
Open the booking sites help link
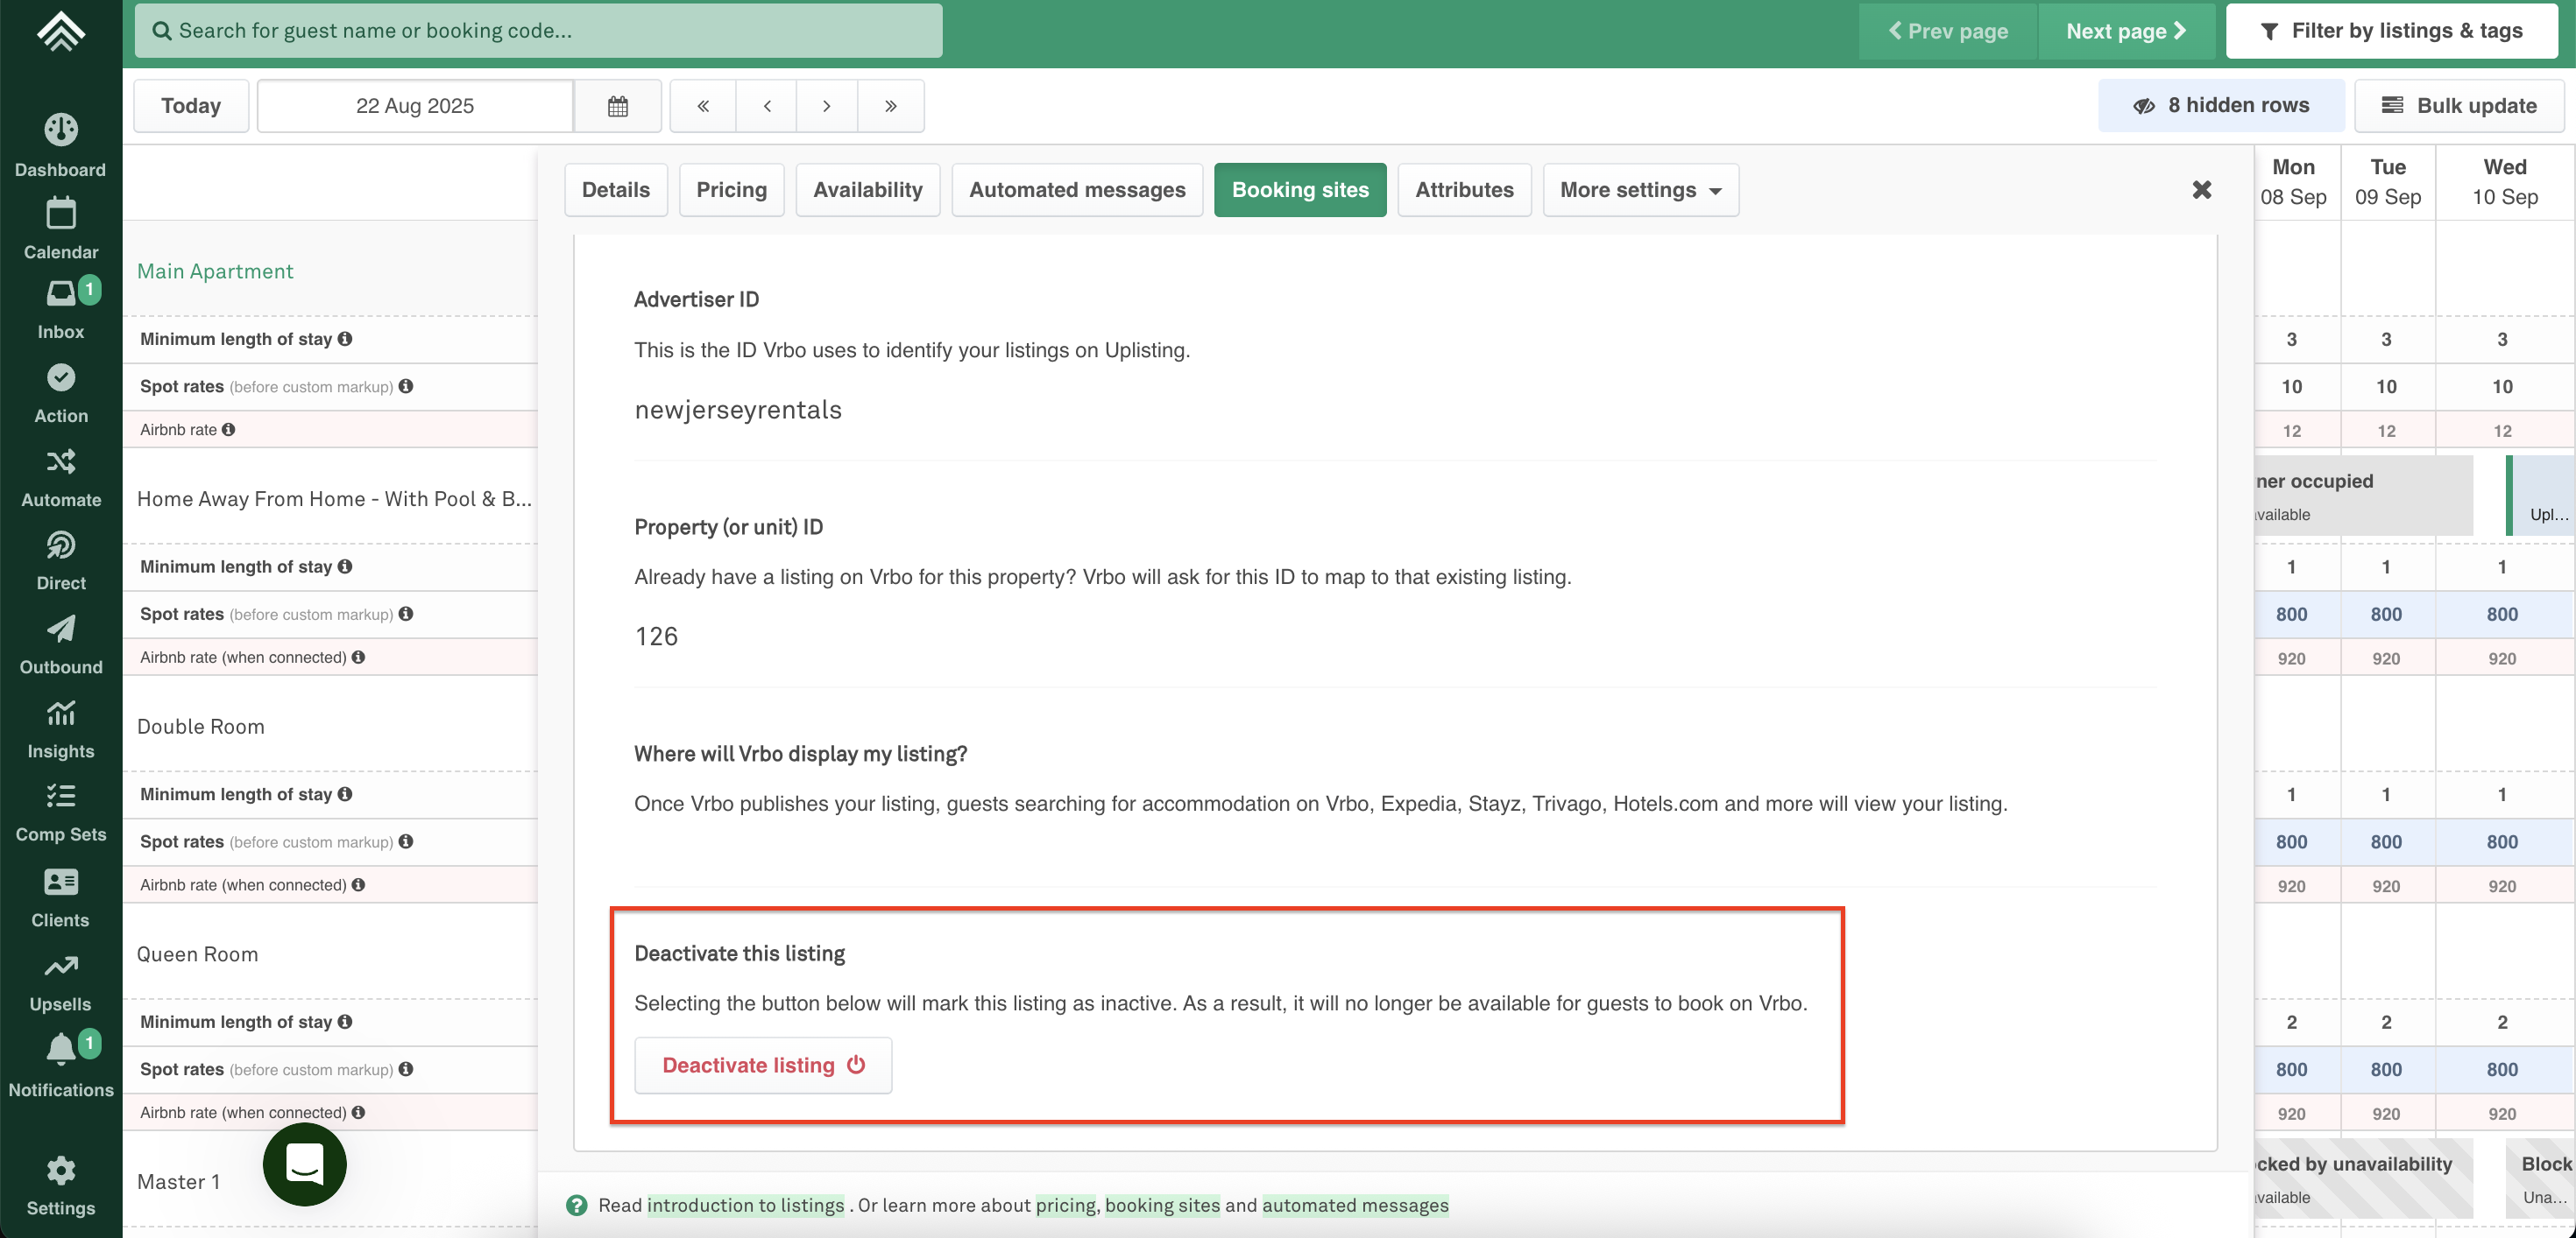click(1162, 1205)
